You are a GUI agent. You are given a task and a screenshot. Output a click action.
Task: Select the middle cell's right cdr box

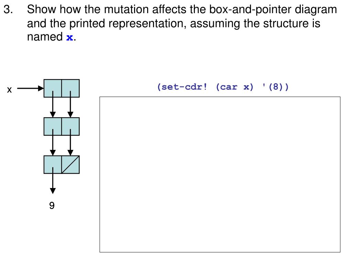pyautogui.click(x=70, y=126)
